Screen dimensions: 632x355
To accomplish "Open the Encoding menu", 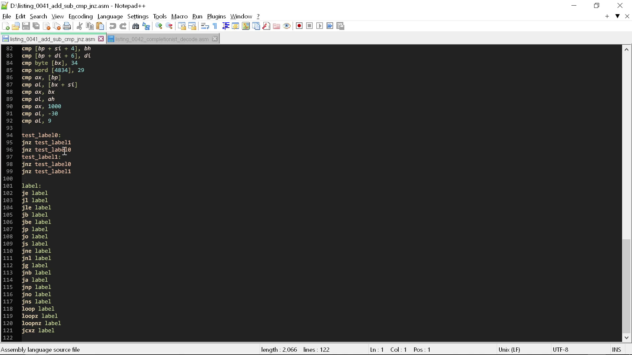I will coord(80,16).
